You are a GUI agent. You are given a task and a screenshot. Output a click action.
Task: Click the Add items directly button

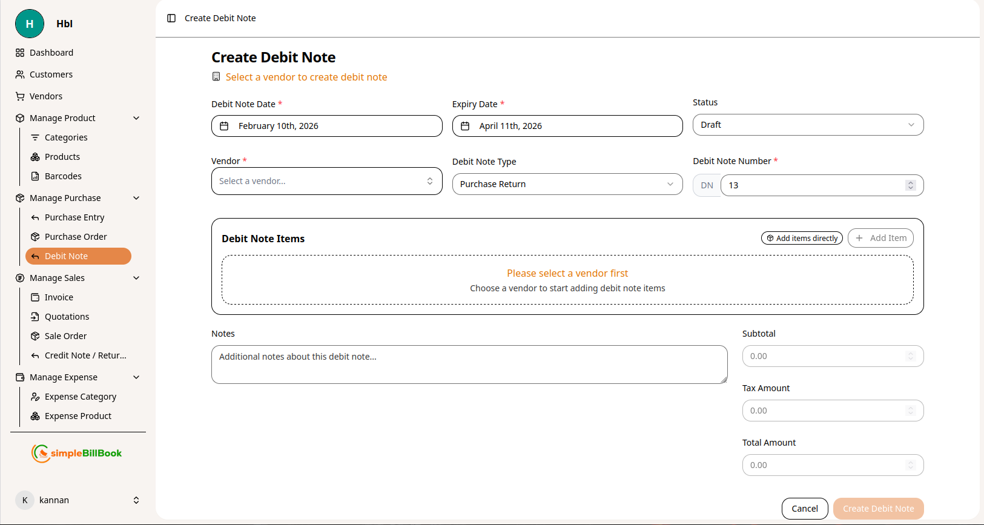pos(802,238)
